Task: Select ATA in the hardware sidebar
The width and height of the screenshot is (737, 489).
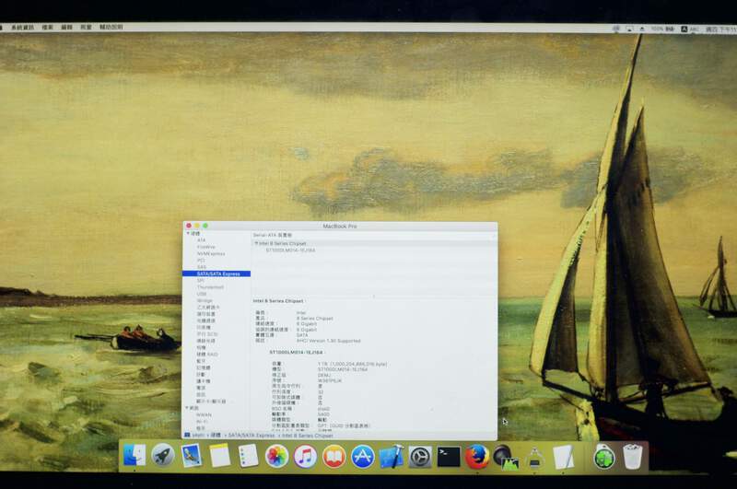Action: (x=201, y=240)
